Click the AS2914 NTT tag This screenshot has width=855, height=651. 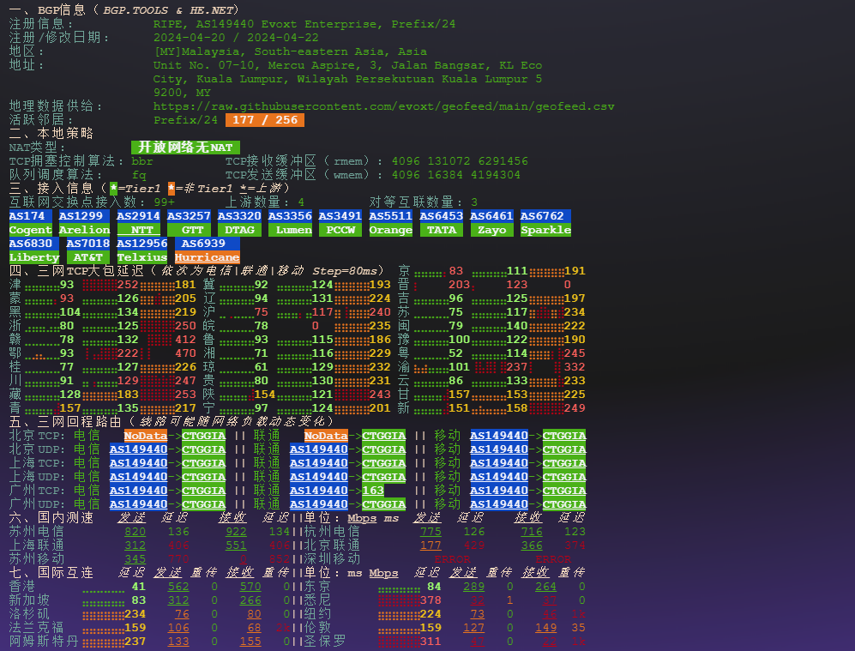tap(138, 223)
